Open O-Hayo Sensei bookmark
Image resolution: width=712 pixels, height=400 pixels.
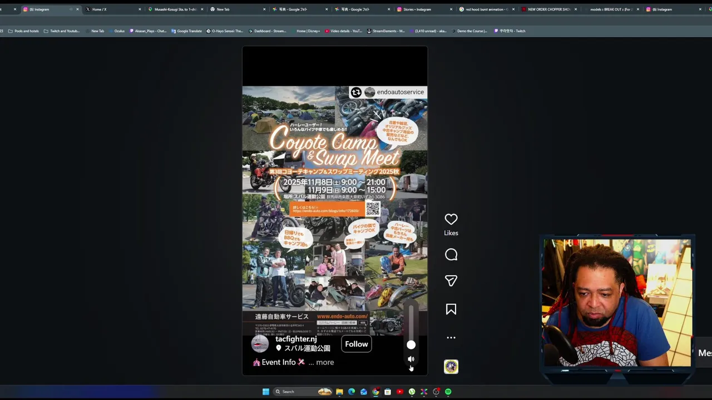[x=225, y=31]
